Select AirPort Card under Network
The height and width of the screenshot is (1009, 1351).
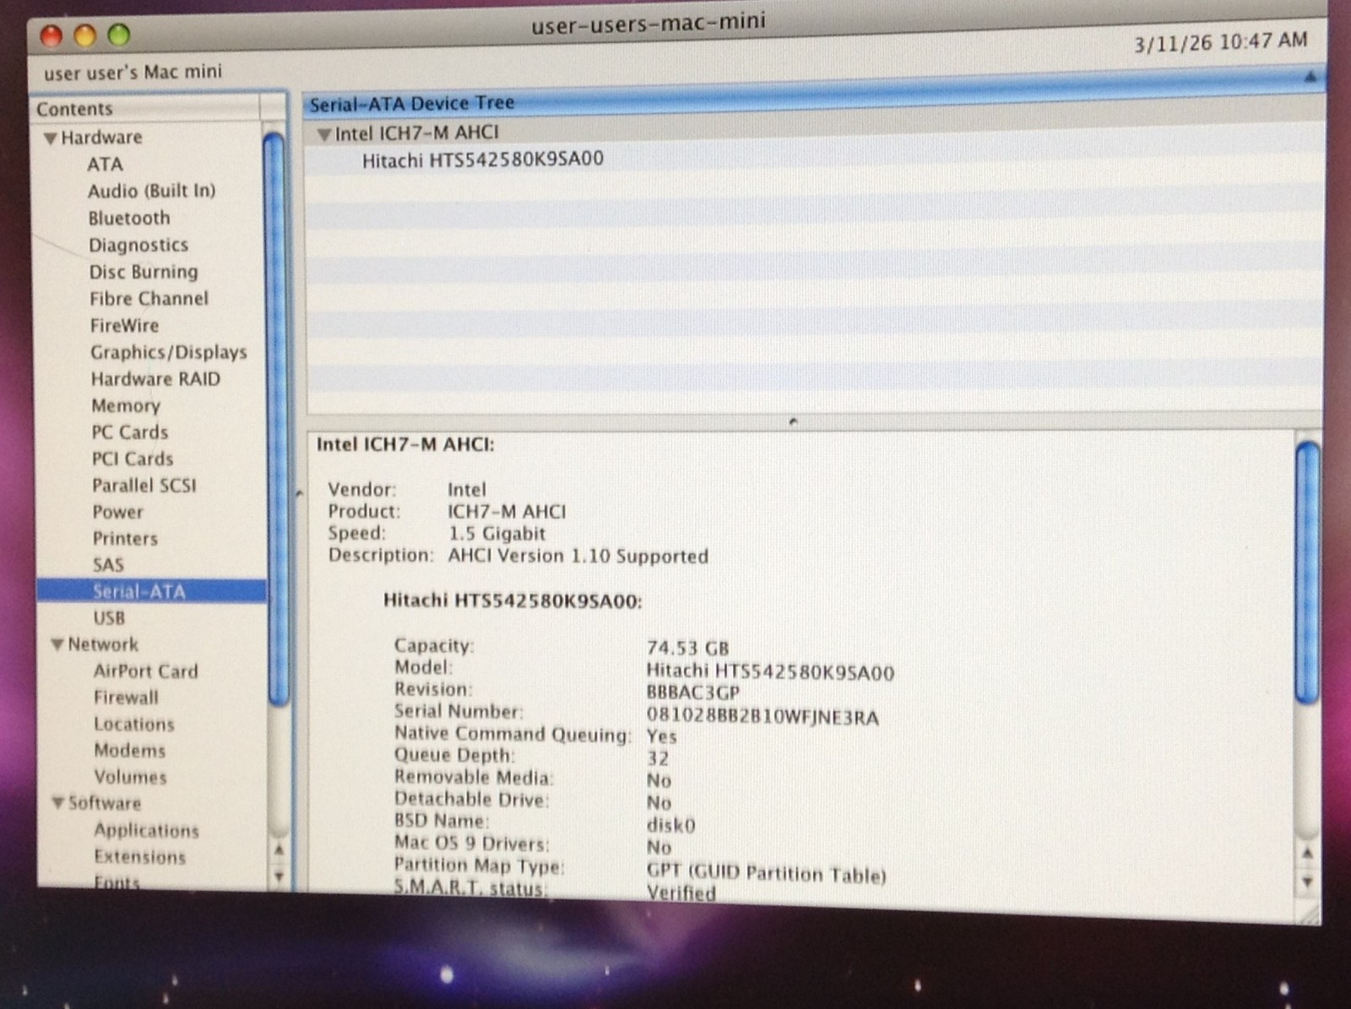pos(146,671)
